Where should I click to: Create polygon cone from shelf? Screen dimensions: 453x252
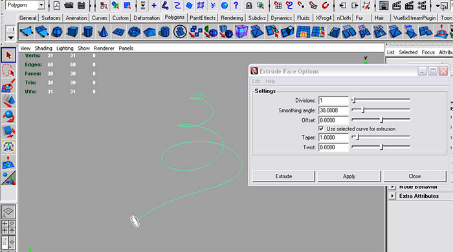(103, 32)
